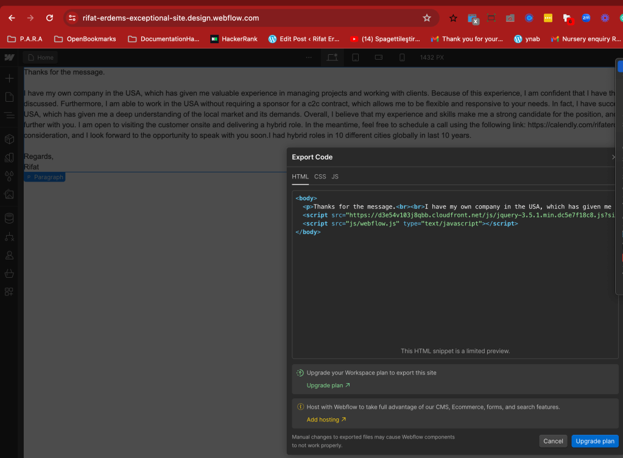Open site information icon in address bar

72,18
